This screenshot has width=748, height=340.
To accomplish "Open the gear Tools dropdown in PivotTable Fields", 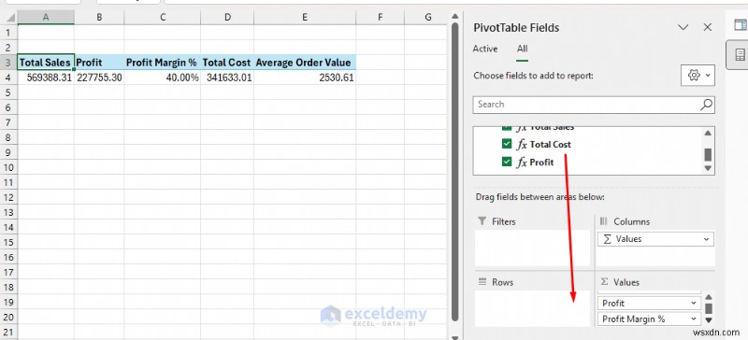I will [x=698, y=76].
